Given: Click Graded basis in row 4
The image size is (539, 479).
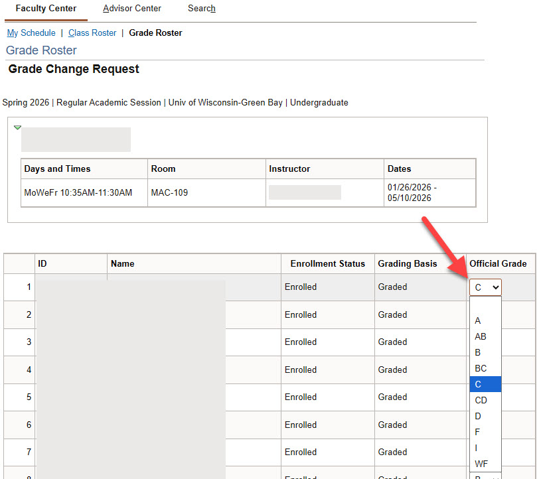Looking at the screenshot, I should coord(392,370).
